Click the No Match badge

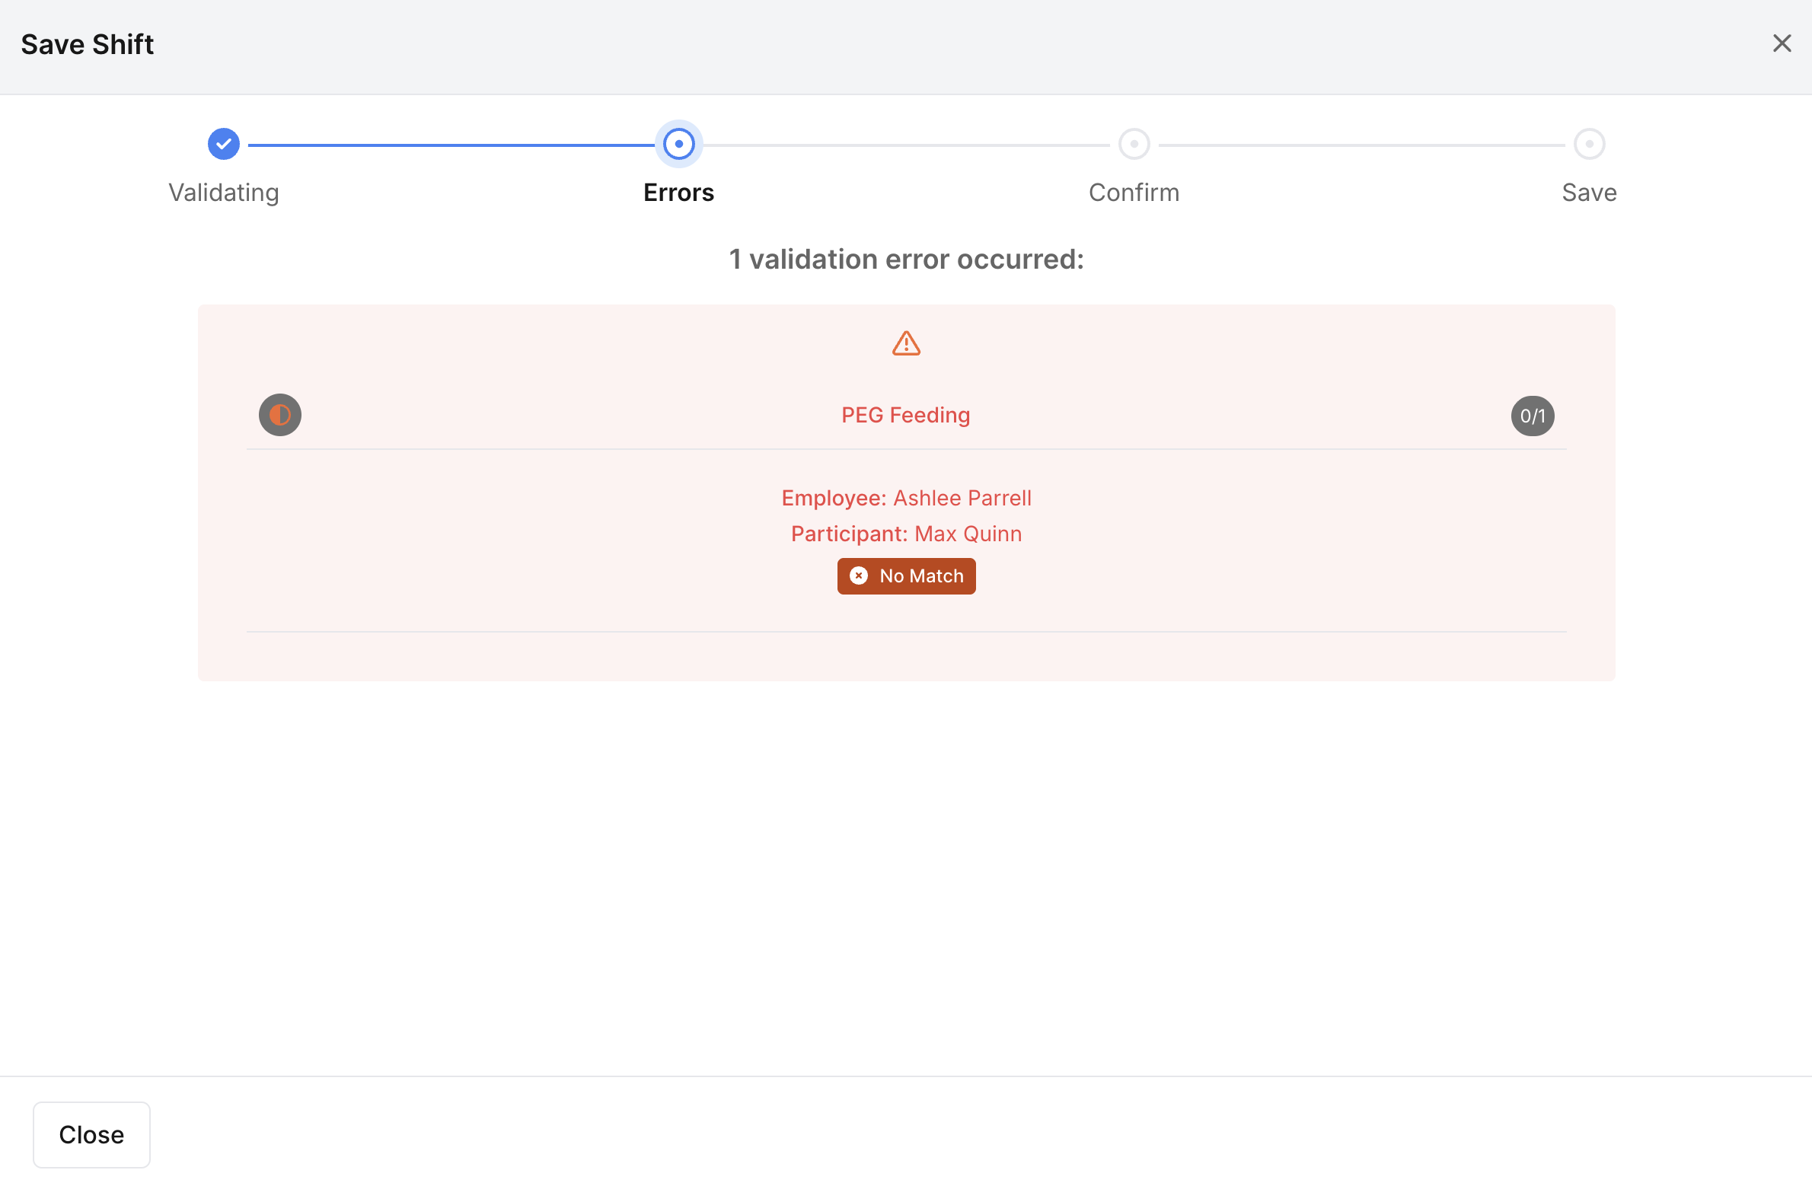point(906,576)
